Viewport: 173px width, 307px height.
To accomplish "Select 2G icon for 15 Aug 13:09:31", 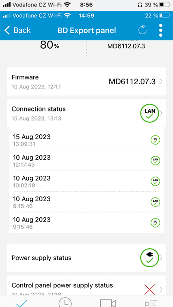I will (155, 140).
